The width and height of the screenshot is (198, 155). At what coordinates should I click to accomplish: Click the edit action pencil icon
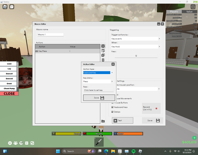(x=103, y=51)
